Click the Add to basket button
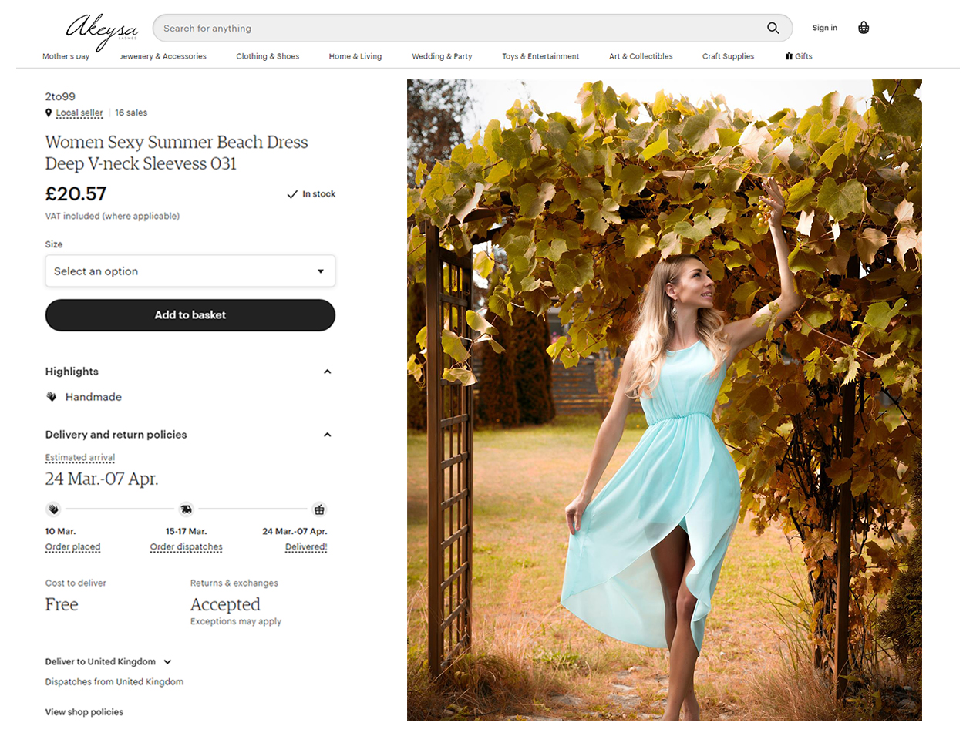Screen dimensions: 973x743 [x=190, y=315]
